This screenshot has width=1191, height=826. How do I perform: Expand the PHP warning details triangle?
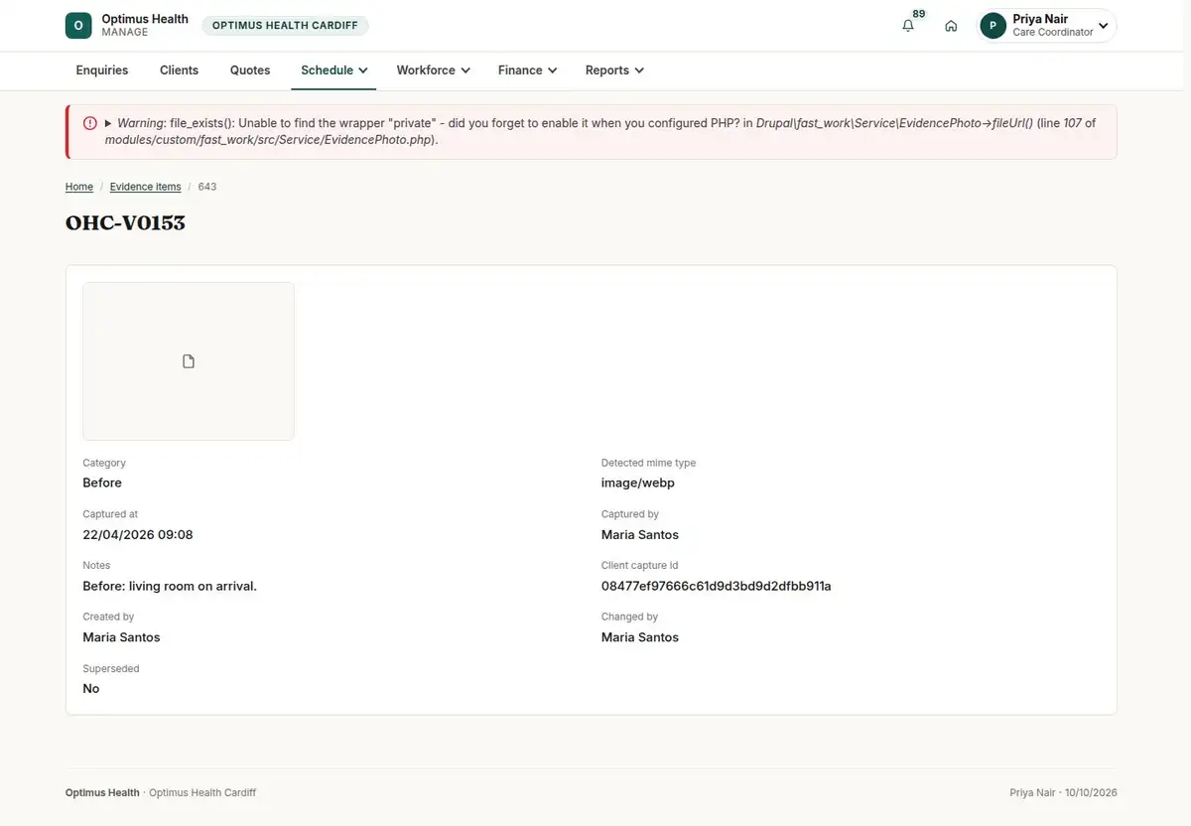[108, 123]
